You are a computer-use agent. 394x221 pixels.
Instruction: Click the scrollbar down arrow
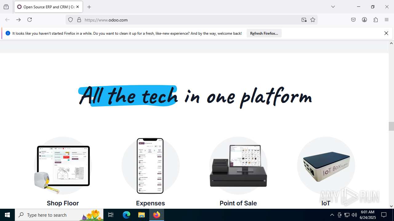[x=391, y=206]
